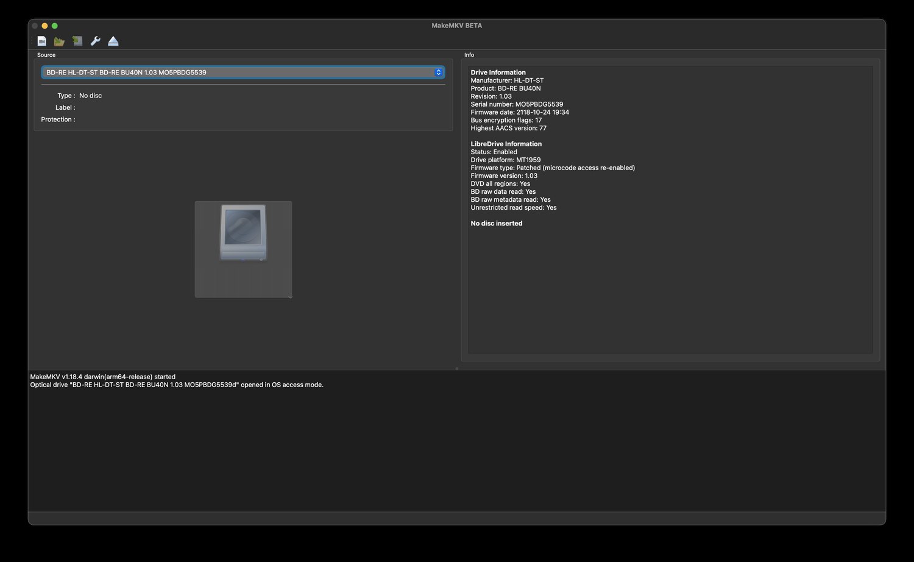The image size is (914, 562).
Task: Click the splitter handle above the log
Action: pos(457,368)
